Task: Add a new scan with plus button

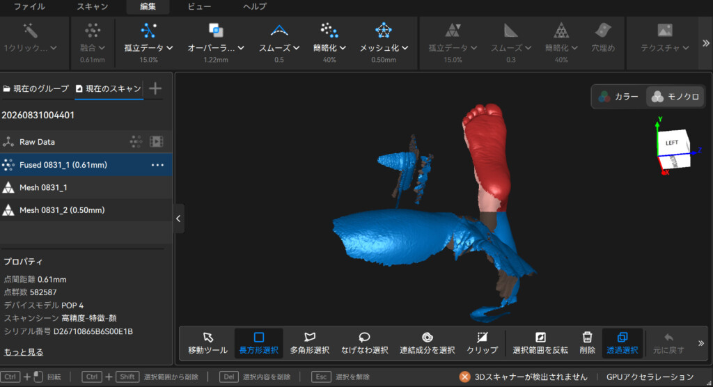Action: [x=155, y=88]
